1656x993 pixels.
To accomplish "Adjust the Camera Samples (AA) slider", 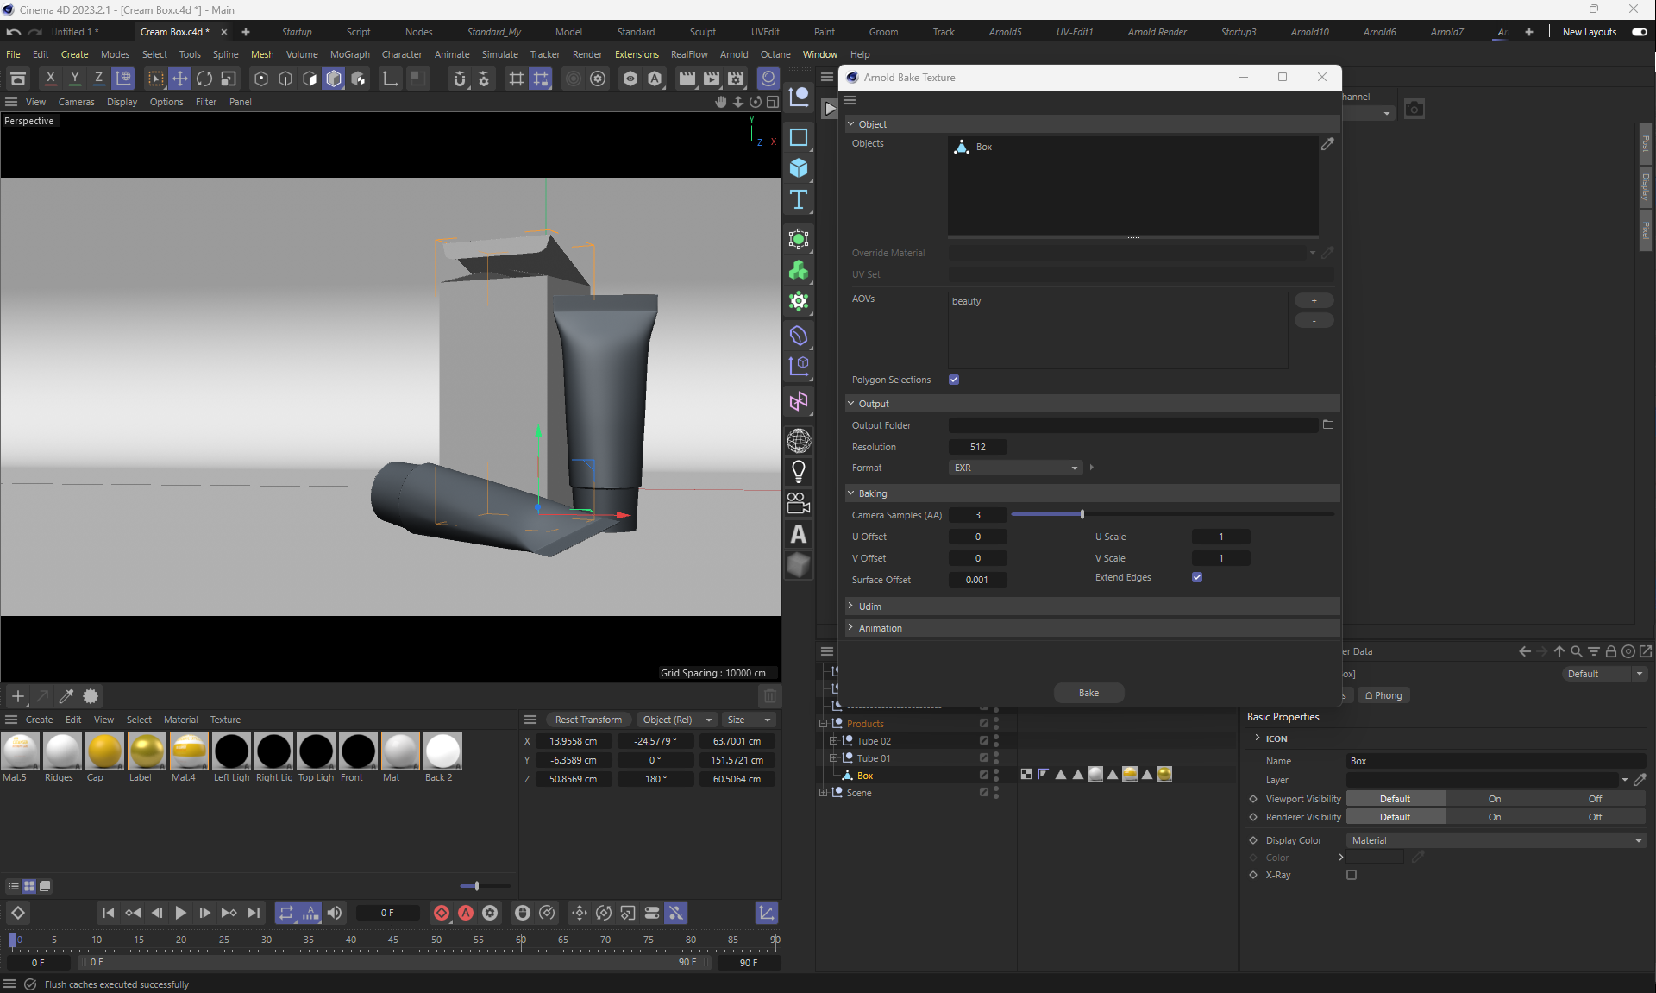I will click(x=1082, y=515).
